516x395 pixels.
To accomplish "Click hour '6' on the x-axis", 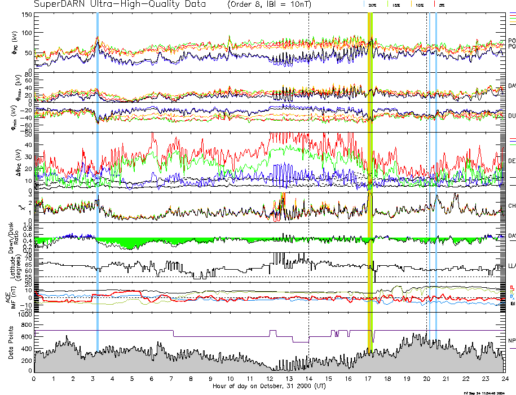I will click(x=152, y=379).
